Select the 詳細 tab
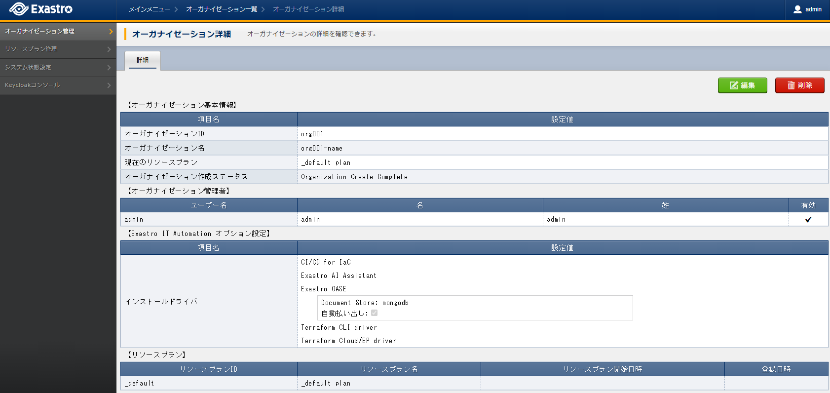Image resolution: width=830 pixels, height=393 pixels. click(143, 60)
